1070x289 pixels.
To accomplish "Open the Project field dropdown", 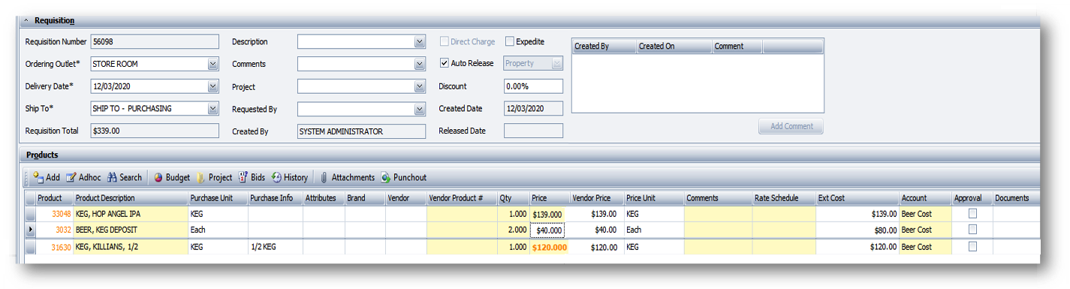I will [x=420, y=87].
